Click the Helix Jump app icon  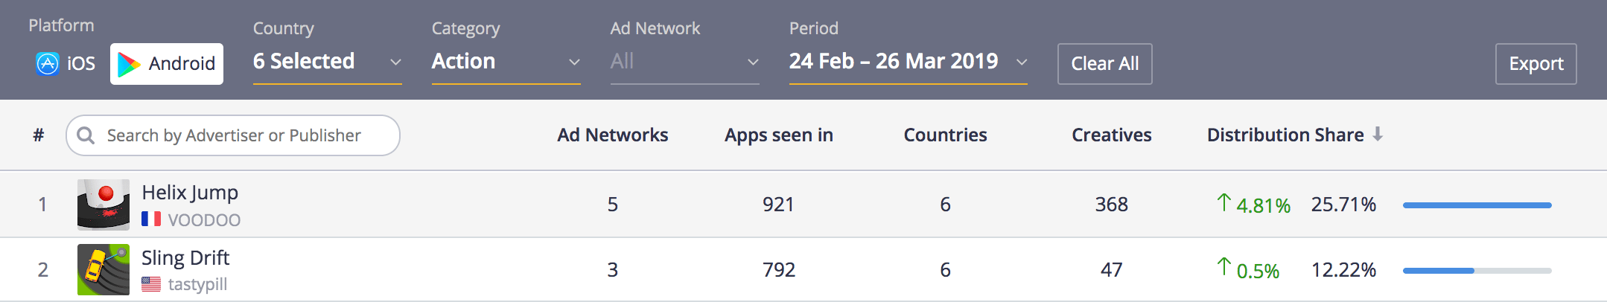pos(104,205)
